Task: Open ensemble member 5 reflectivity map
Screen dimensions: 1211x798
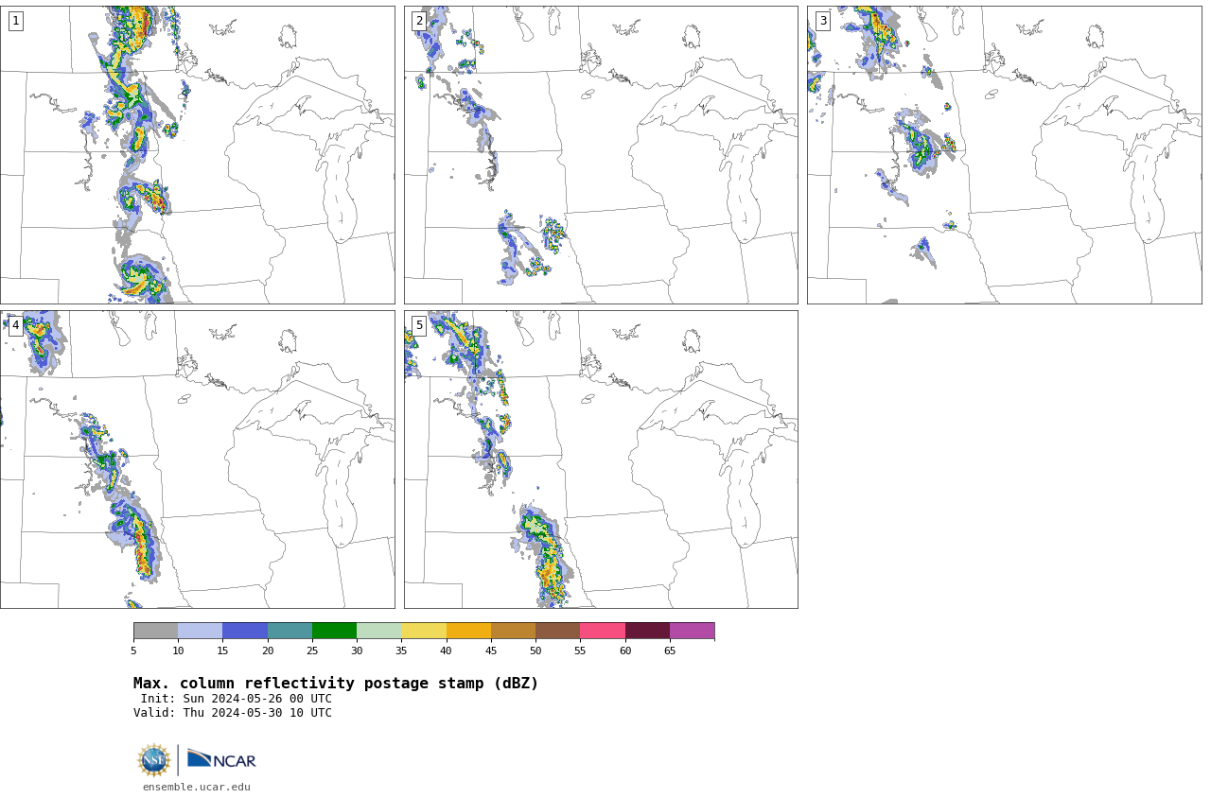Action: coord(601,460)
